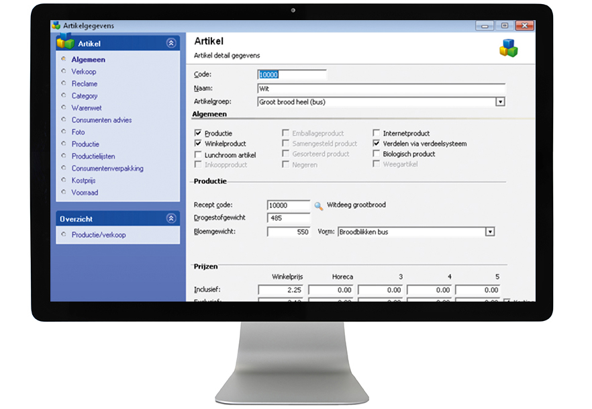Click the price 4 Inclusief field
Screen dimensions: 592x409
430,290
